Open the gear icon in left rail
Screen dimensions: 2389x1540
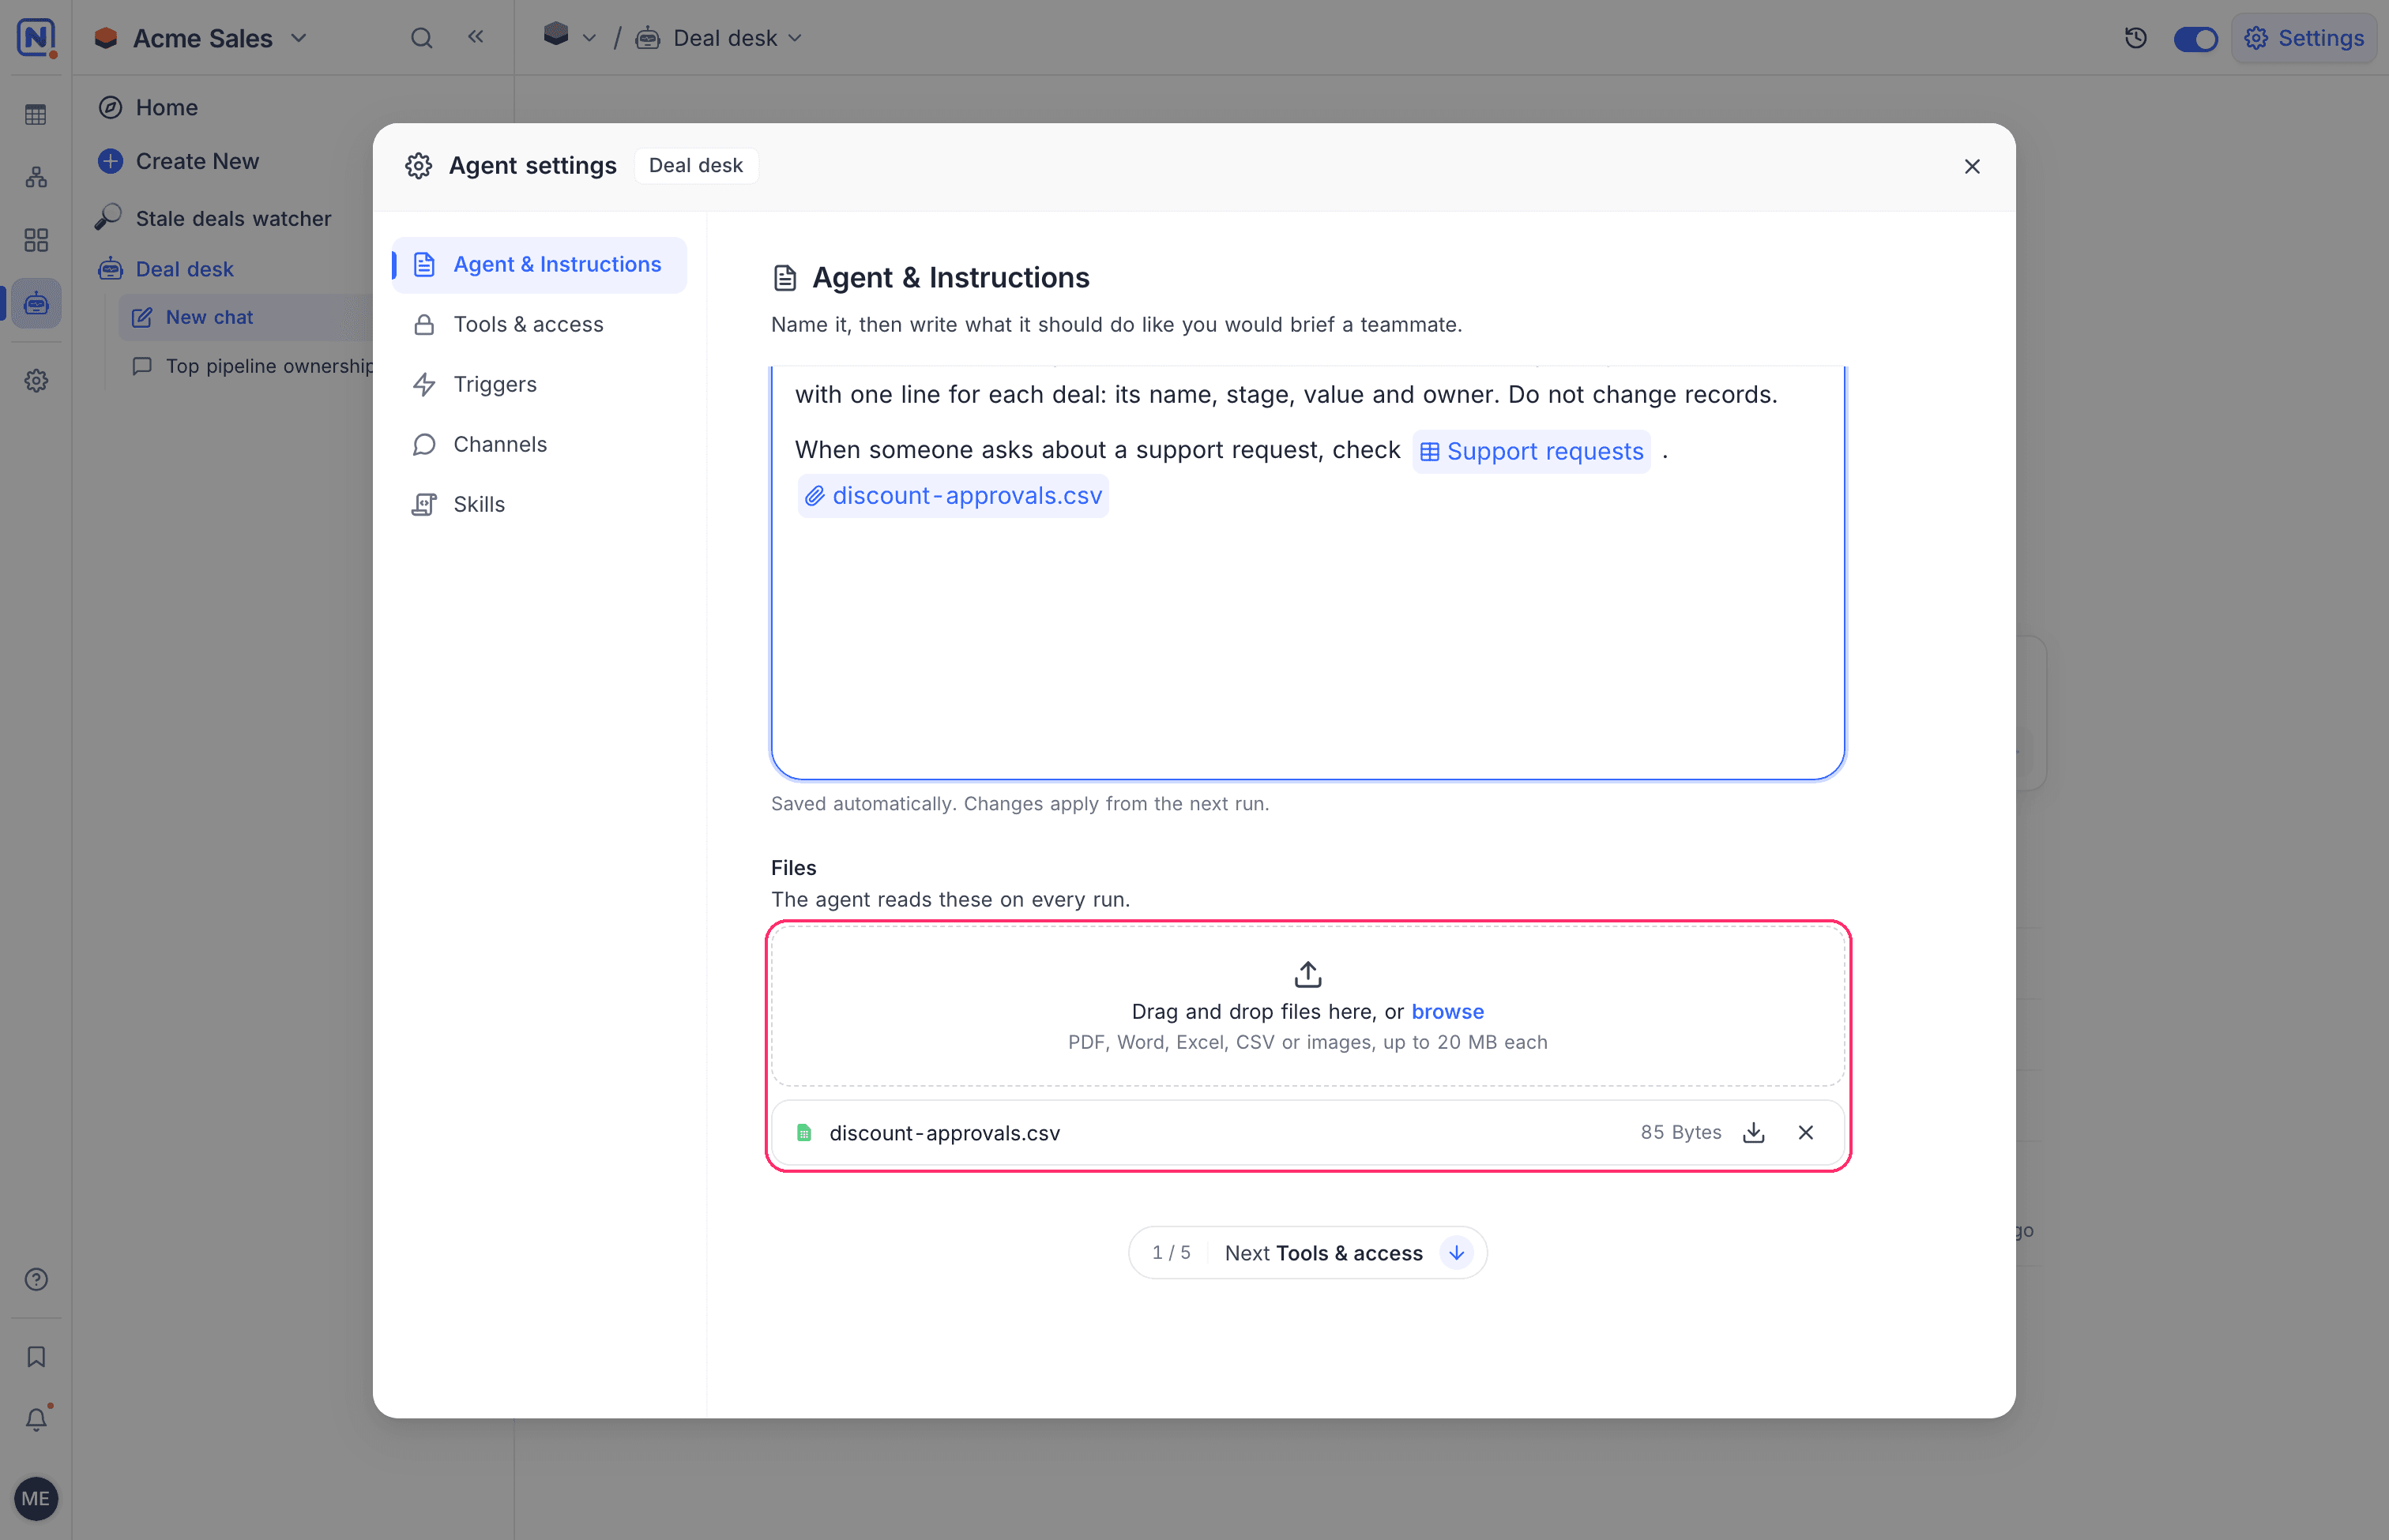36,381
